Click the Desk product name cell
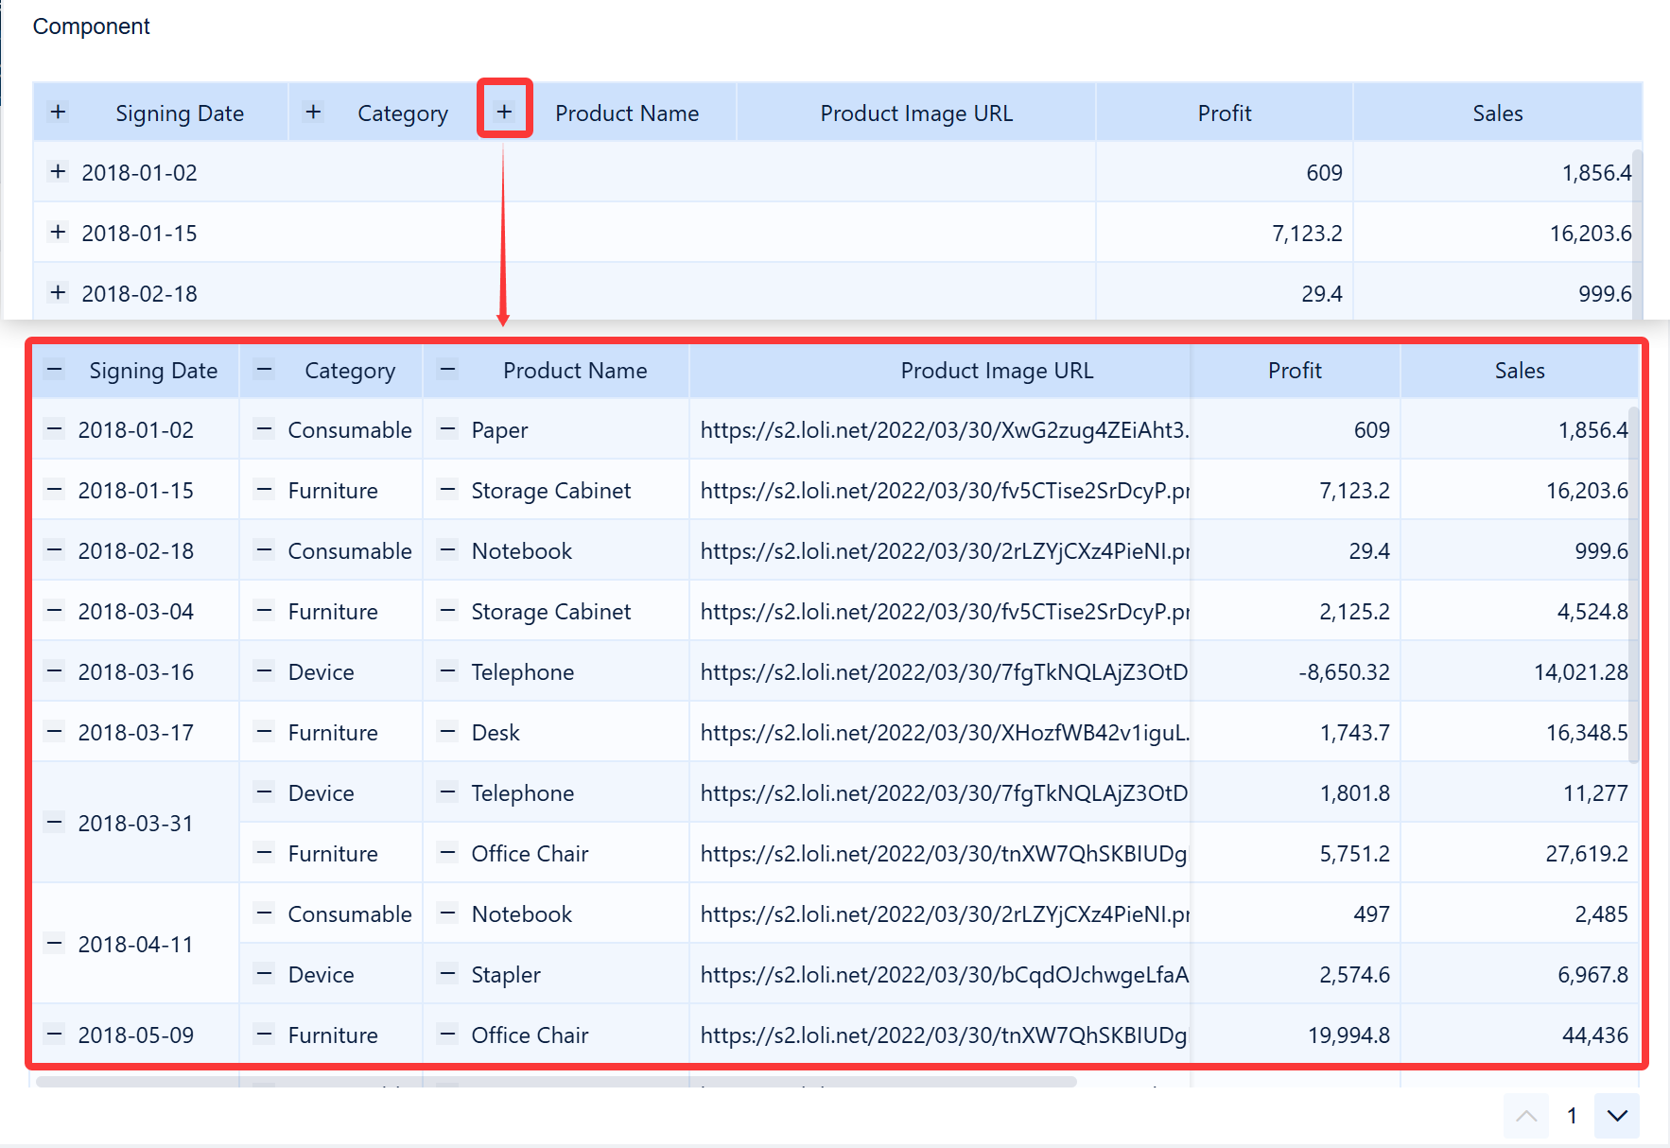The width and height of the screenshot is (1670, 1148). 556,732
